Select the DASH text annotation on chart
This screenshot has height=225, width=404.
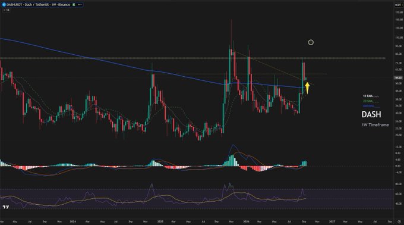(x=371, y=114)
